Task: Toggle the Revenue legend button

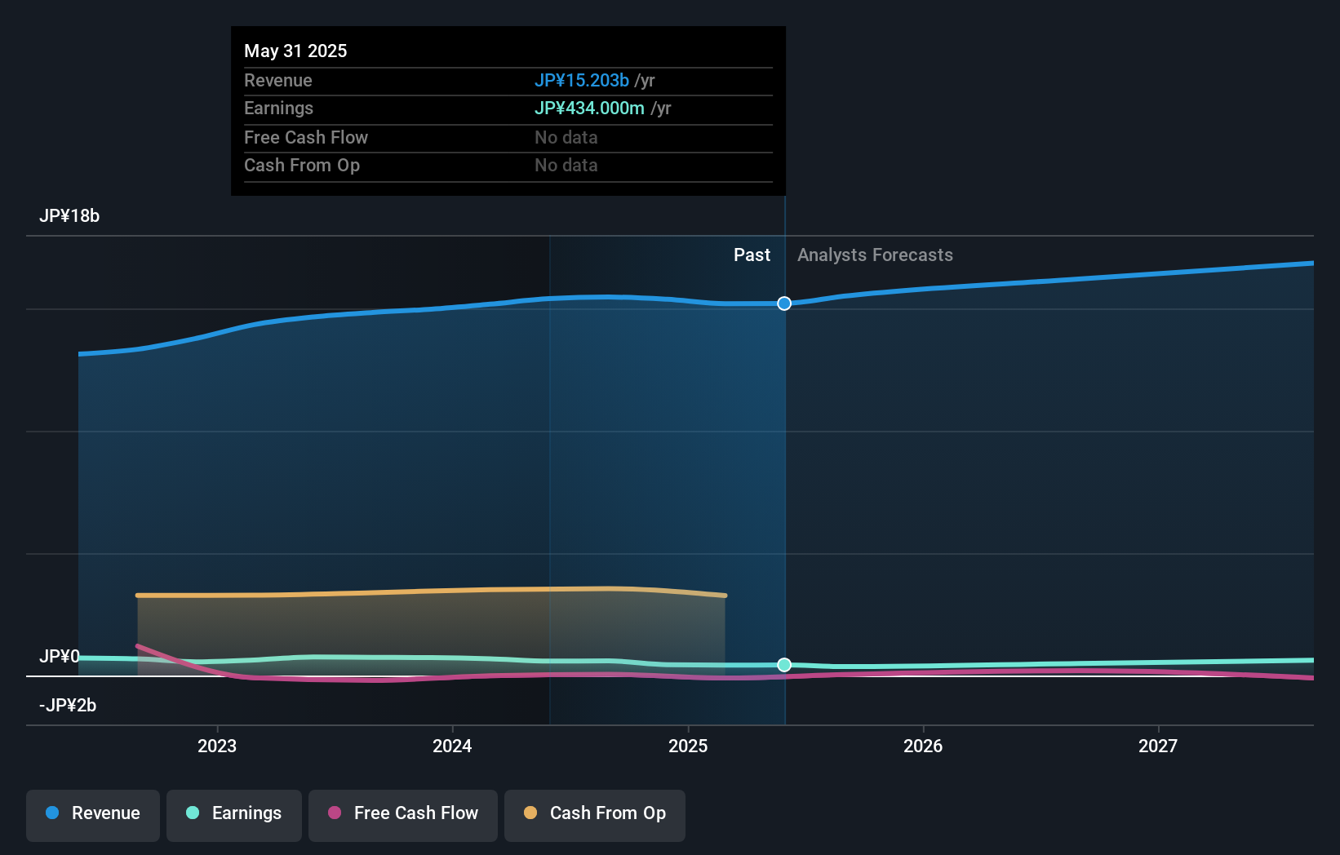Action: (93, 815)
